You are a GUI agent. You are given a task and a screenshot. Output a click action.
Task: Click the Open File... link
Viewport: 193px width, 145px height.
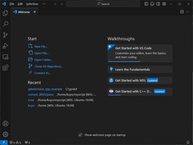[x=42, y=53]
